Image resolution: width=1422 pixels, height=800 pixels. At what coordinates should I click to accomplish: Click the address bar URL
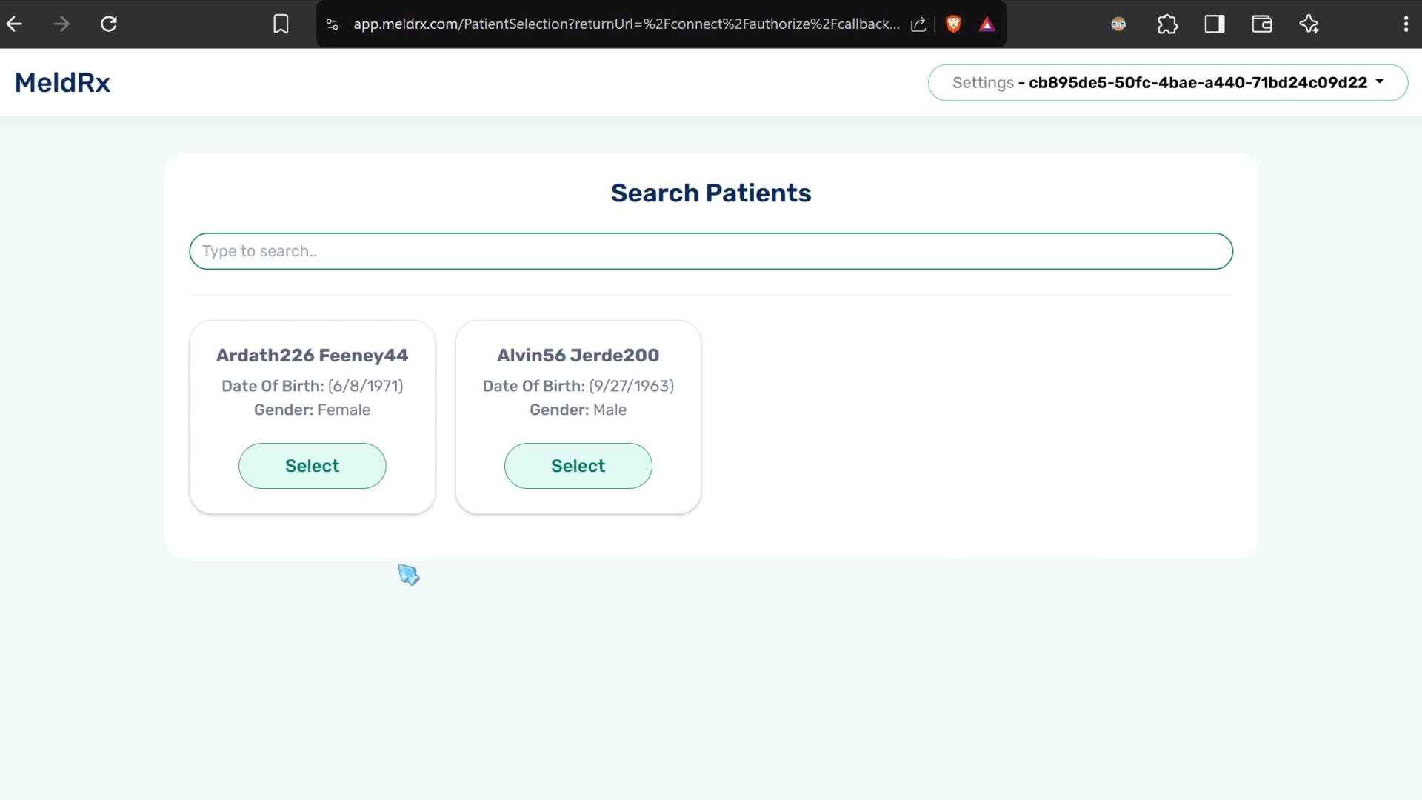tap(626, 24)
